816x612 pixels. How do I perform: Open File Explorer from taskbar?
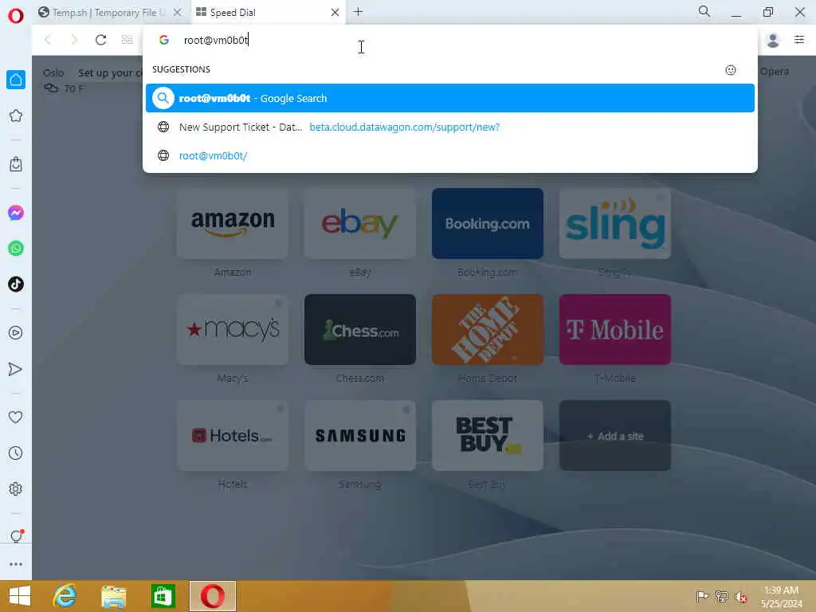(114, 596)
